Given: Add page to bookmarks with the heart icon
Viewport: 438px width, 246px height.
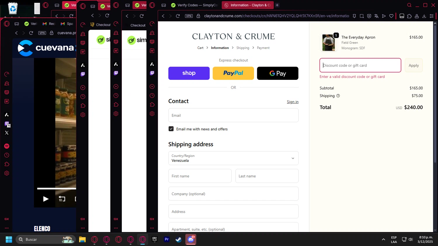Looking at the screenshot, I should (x=391, y=16).
